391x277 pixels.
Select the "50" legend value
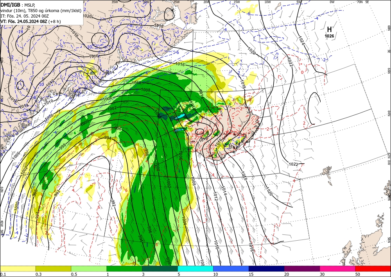point(358,274)
